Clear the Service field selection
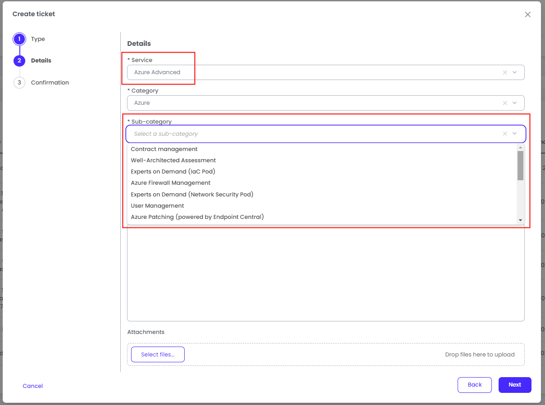The height and width of the screenshot is (405, 545). click(505, 72)
